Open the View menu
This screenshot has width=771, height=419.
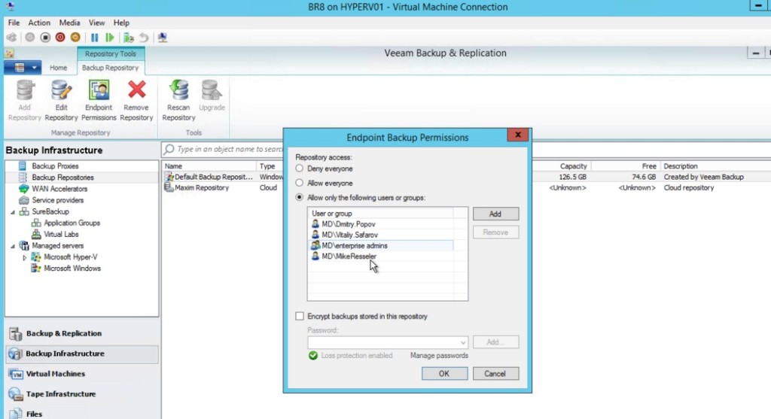pyautogui.click(x=96, y=23)
